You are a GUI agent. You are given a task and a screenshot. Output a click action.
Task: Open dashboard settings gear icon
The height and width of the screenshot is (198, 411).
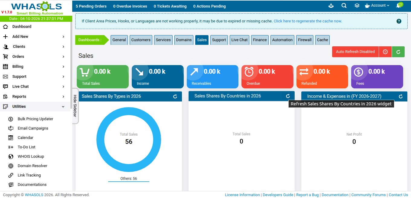pos(385,52)
